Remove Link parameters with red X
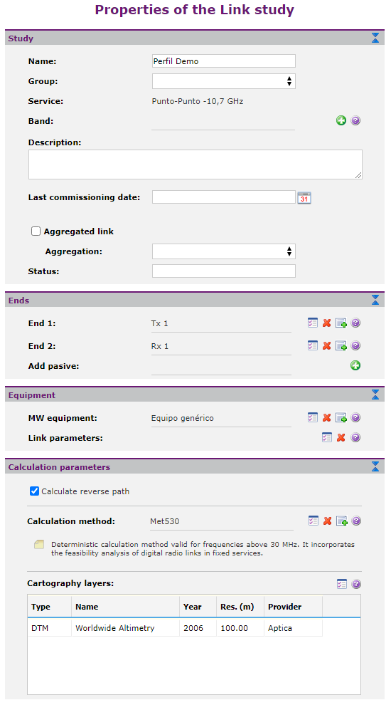391x705 pixels. coord(341,437)
